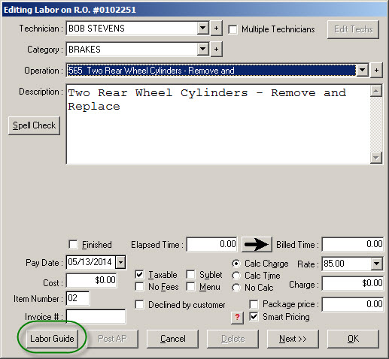Click the plus button beside Category dropdown
The width and height of the screenshot is (389, 359).
(216, 50)
